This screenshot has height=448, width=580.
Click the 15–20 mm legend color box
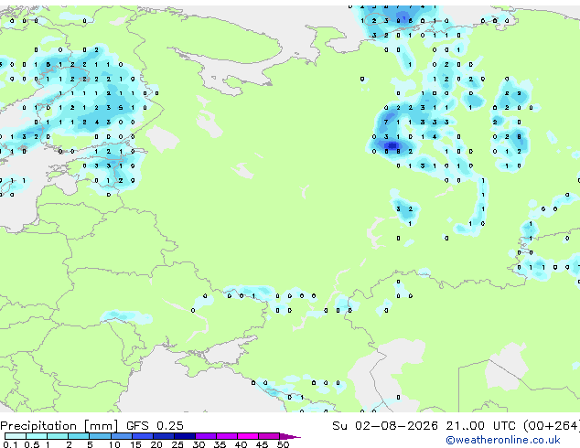tap(142, 436)
